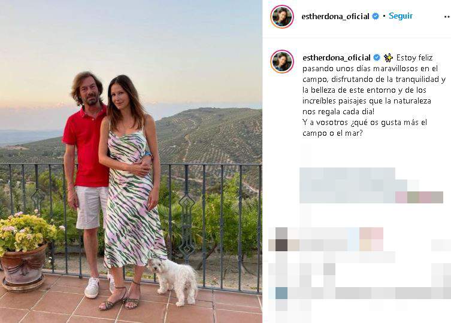Click the estherdona_oficial username in the caption
The height and width of the screenshot is (323, 451).
coord(337,58)
